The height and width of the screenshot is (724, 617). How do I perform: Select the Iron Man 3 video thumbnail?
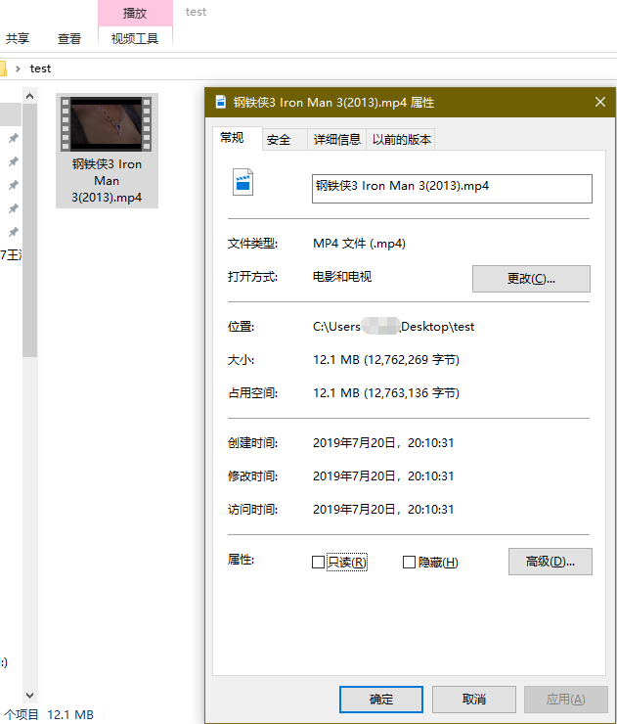click(x=107, y=123)
